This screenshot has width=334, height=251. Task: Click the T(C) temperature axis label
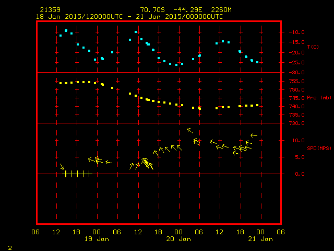[313, 47]
